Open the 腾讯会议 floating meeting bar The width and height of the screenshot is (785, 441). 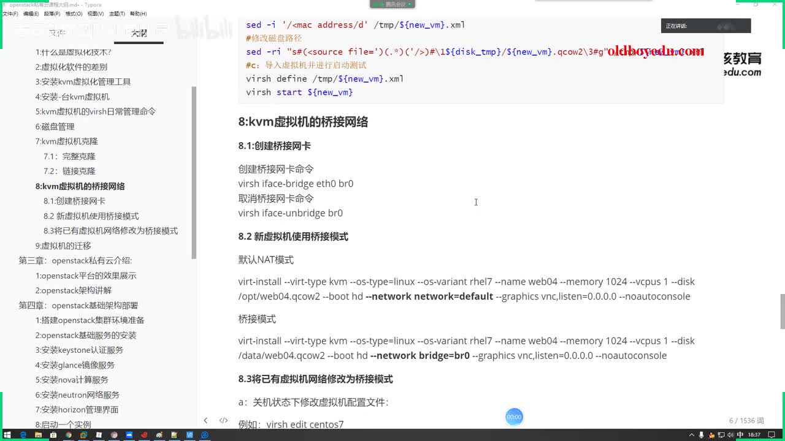[x=392, y=4]
